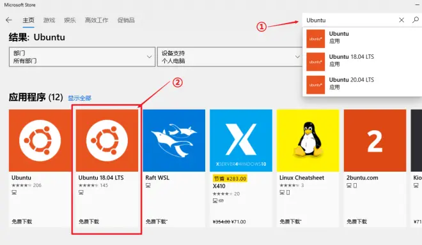The height and width of the screenshot is (245, 422).
Task: Open the Raft WSL app tile
Action: (174, 140)
